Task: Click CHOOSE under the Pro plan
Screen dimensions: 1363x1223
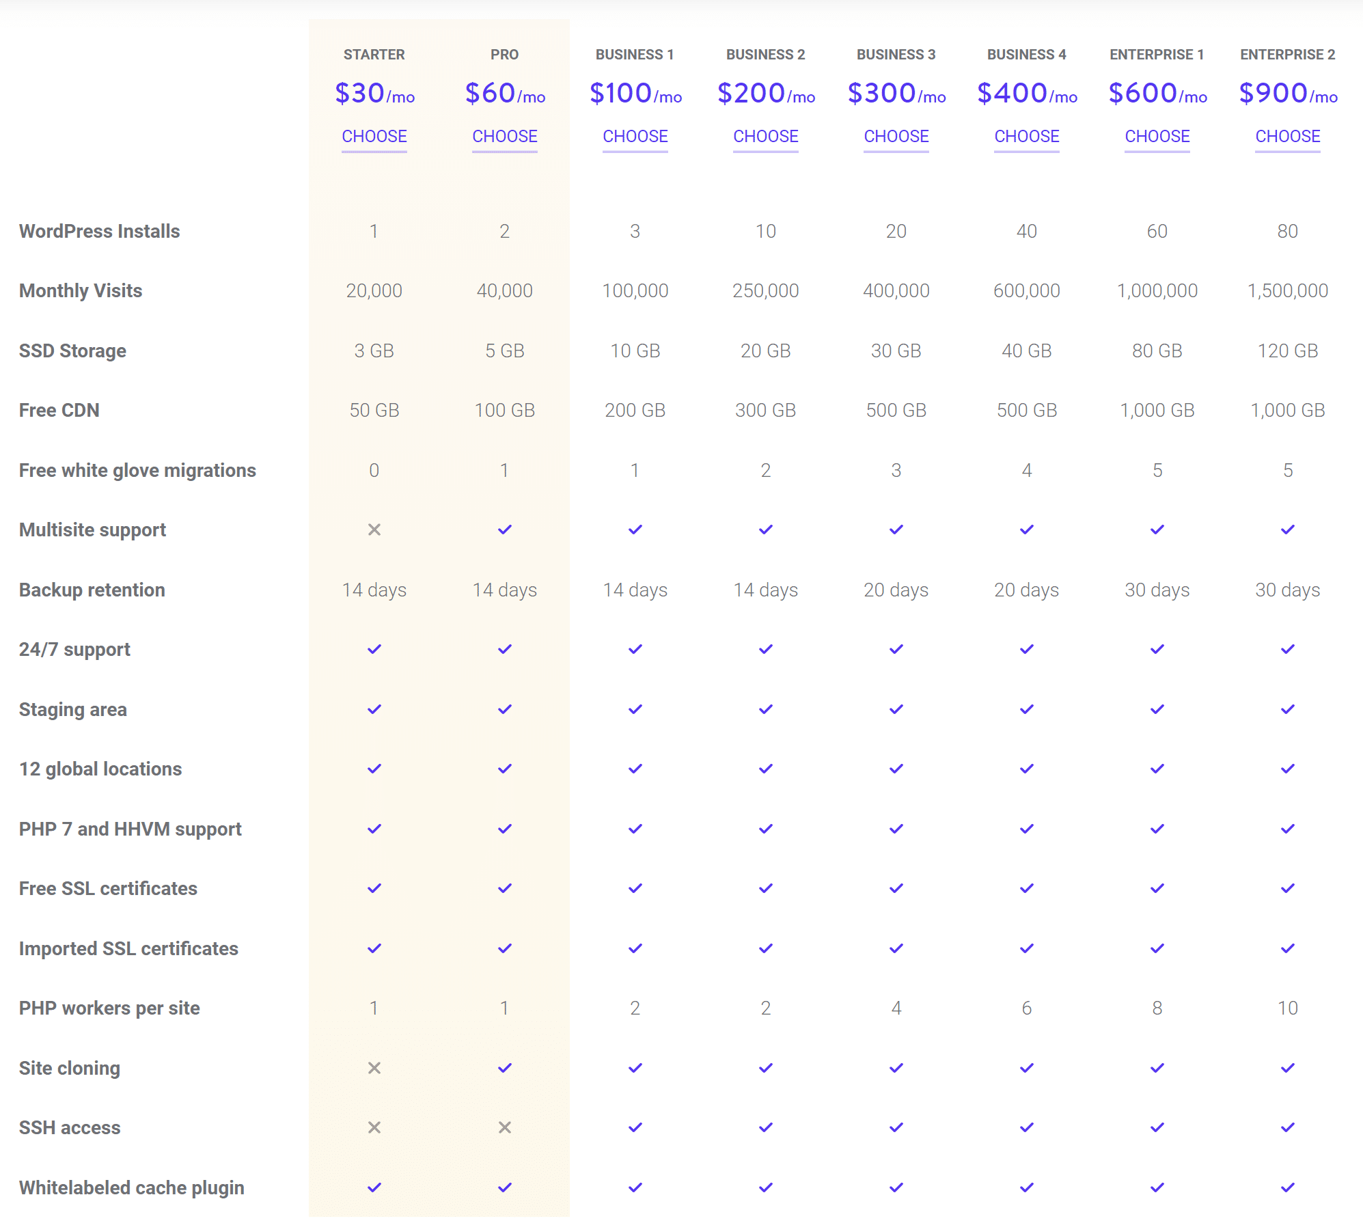Action: (504, 136)
